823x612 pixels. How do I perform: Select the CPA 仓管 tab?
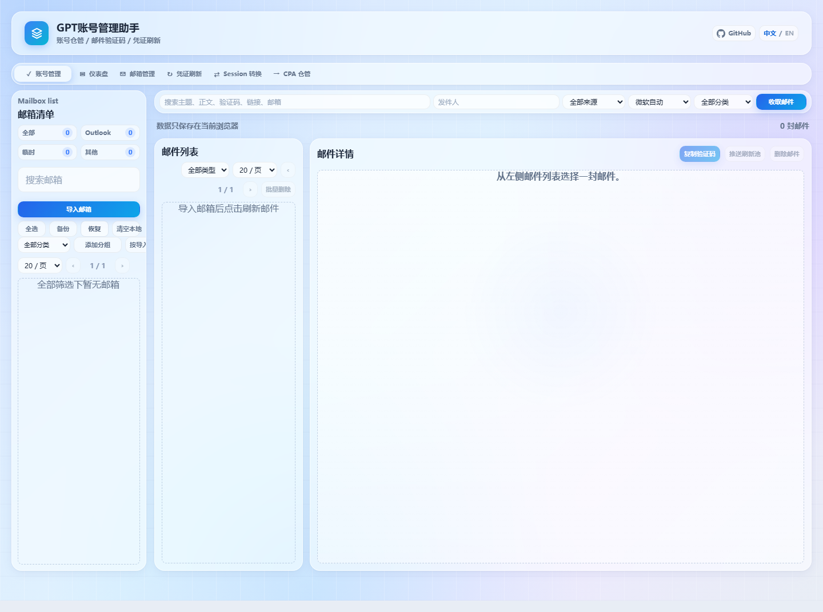(x=291, y=74)
